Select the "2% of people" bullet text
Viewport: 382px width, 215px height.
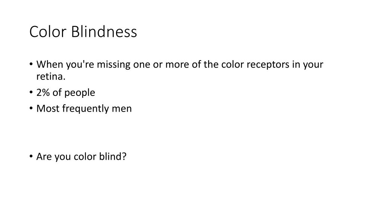[x=66, y=93]
